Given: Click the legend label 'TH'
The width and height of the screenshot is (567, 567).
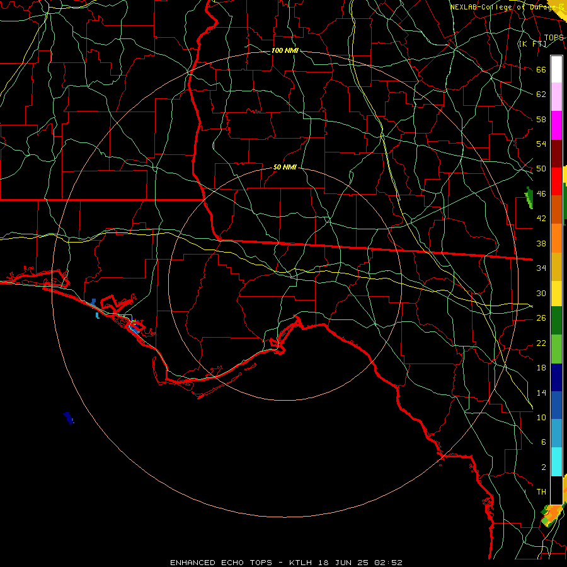Looking at the screenshot, I should pyautogui.click(x=541, y=492).
